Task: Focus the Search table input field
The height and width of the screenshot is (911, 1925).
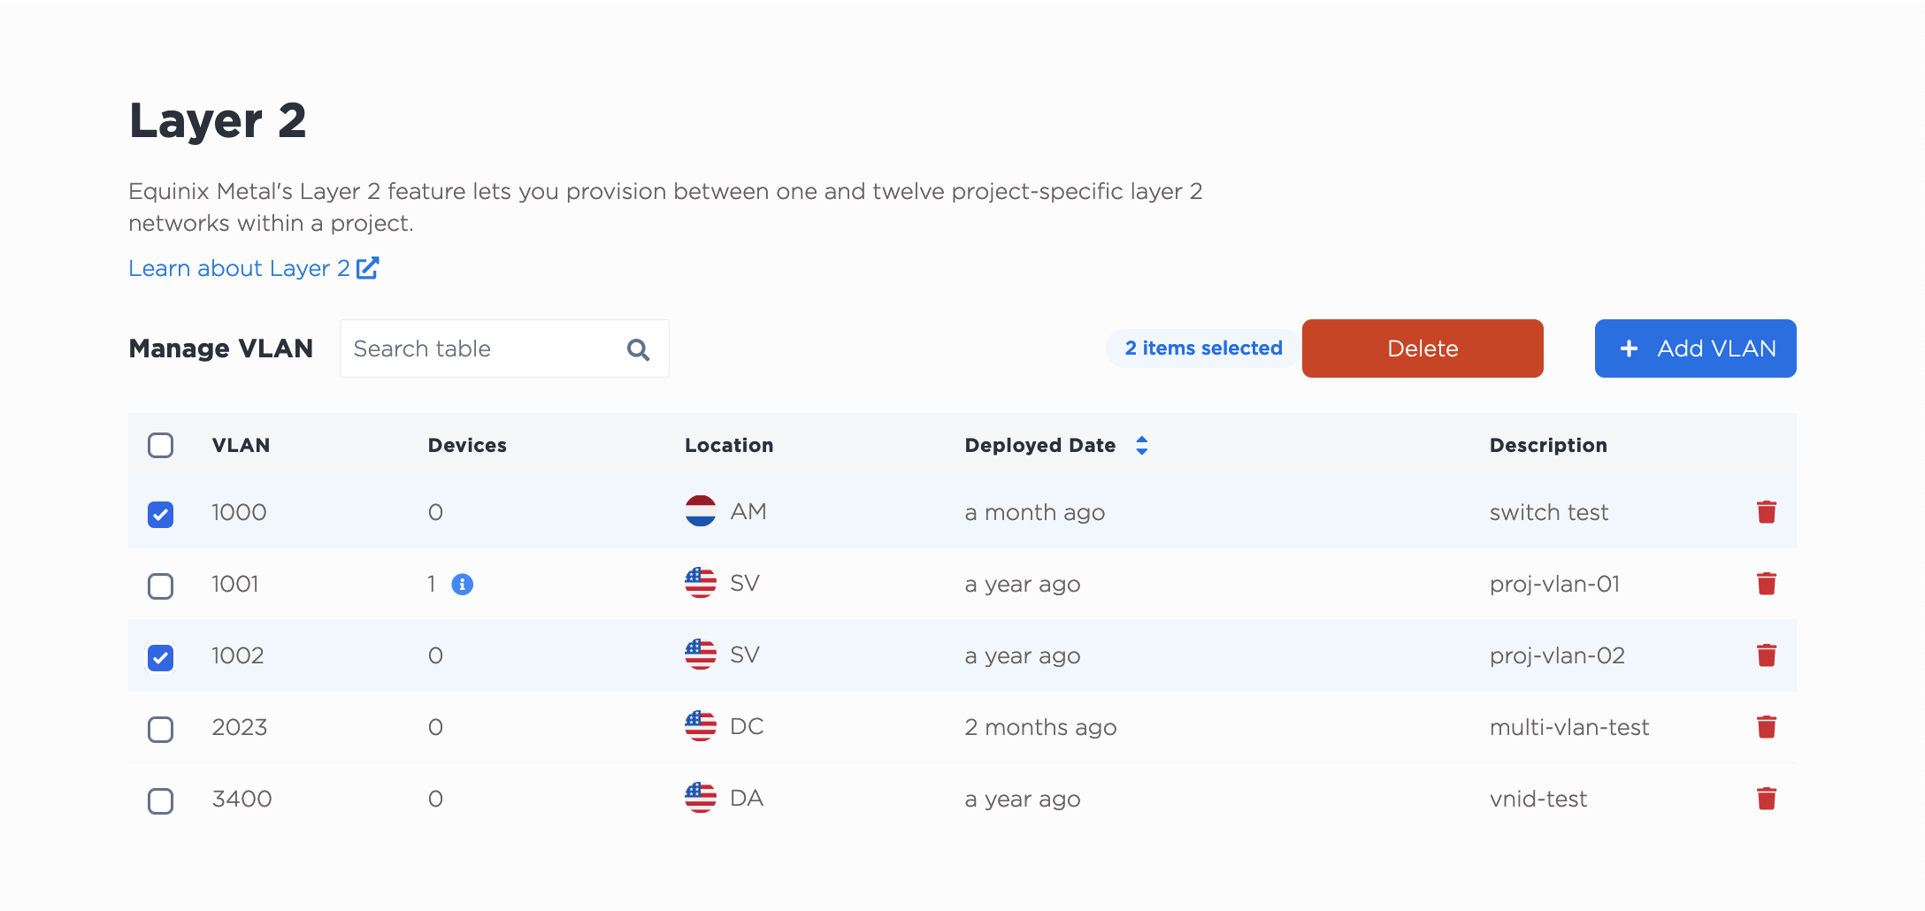Action: (x=504, y=348)
